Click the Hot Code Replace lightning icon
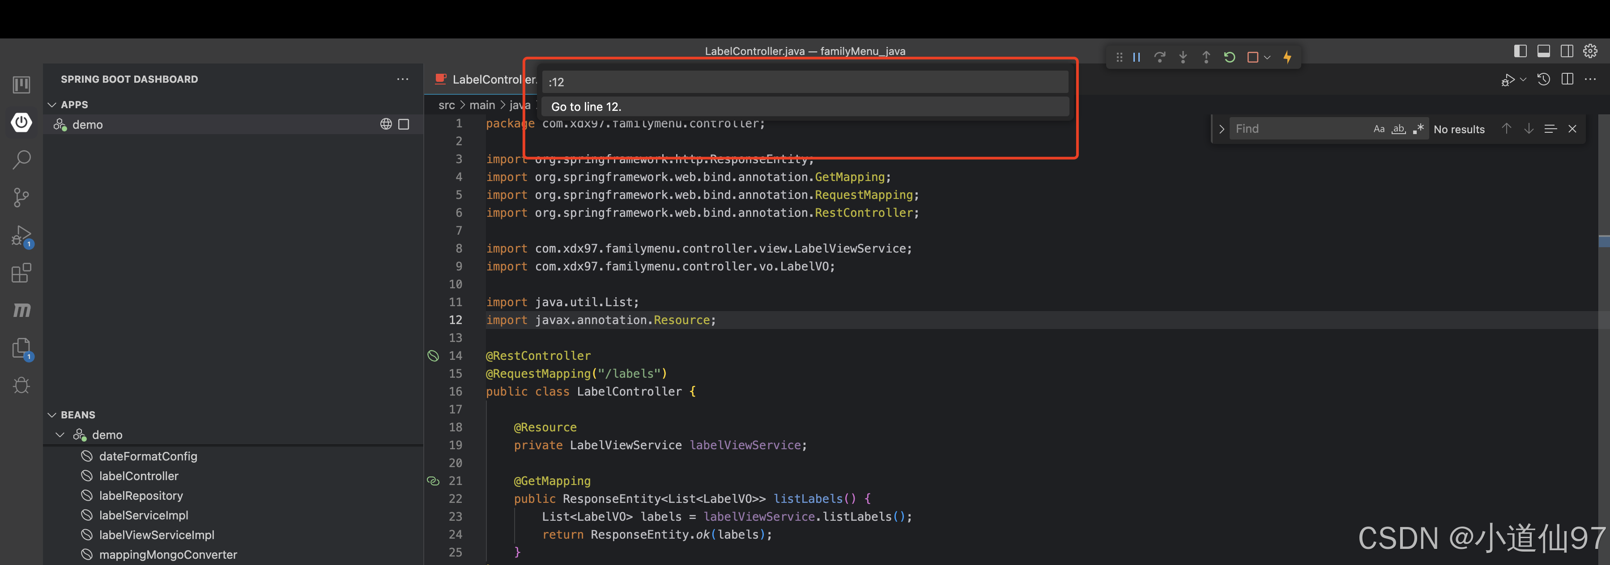The image size is (1610, 565). [1287, 57]
